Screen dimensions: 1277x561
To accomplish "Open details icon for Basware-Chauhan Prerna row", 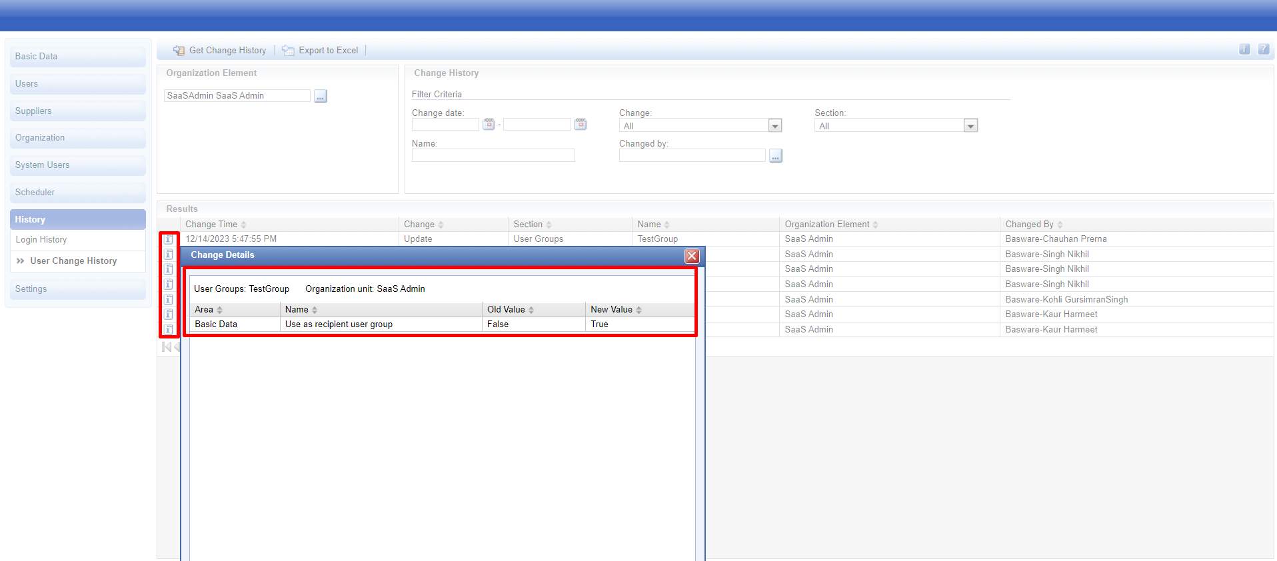I will [x=169, y=239].
